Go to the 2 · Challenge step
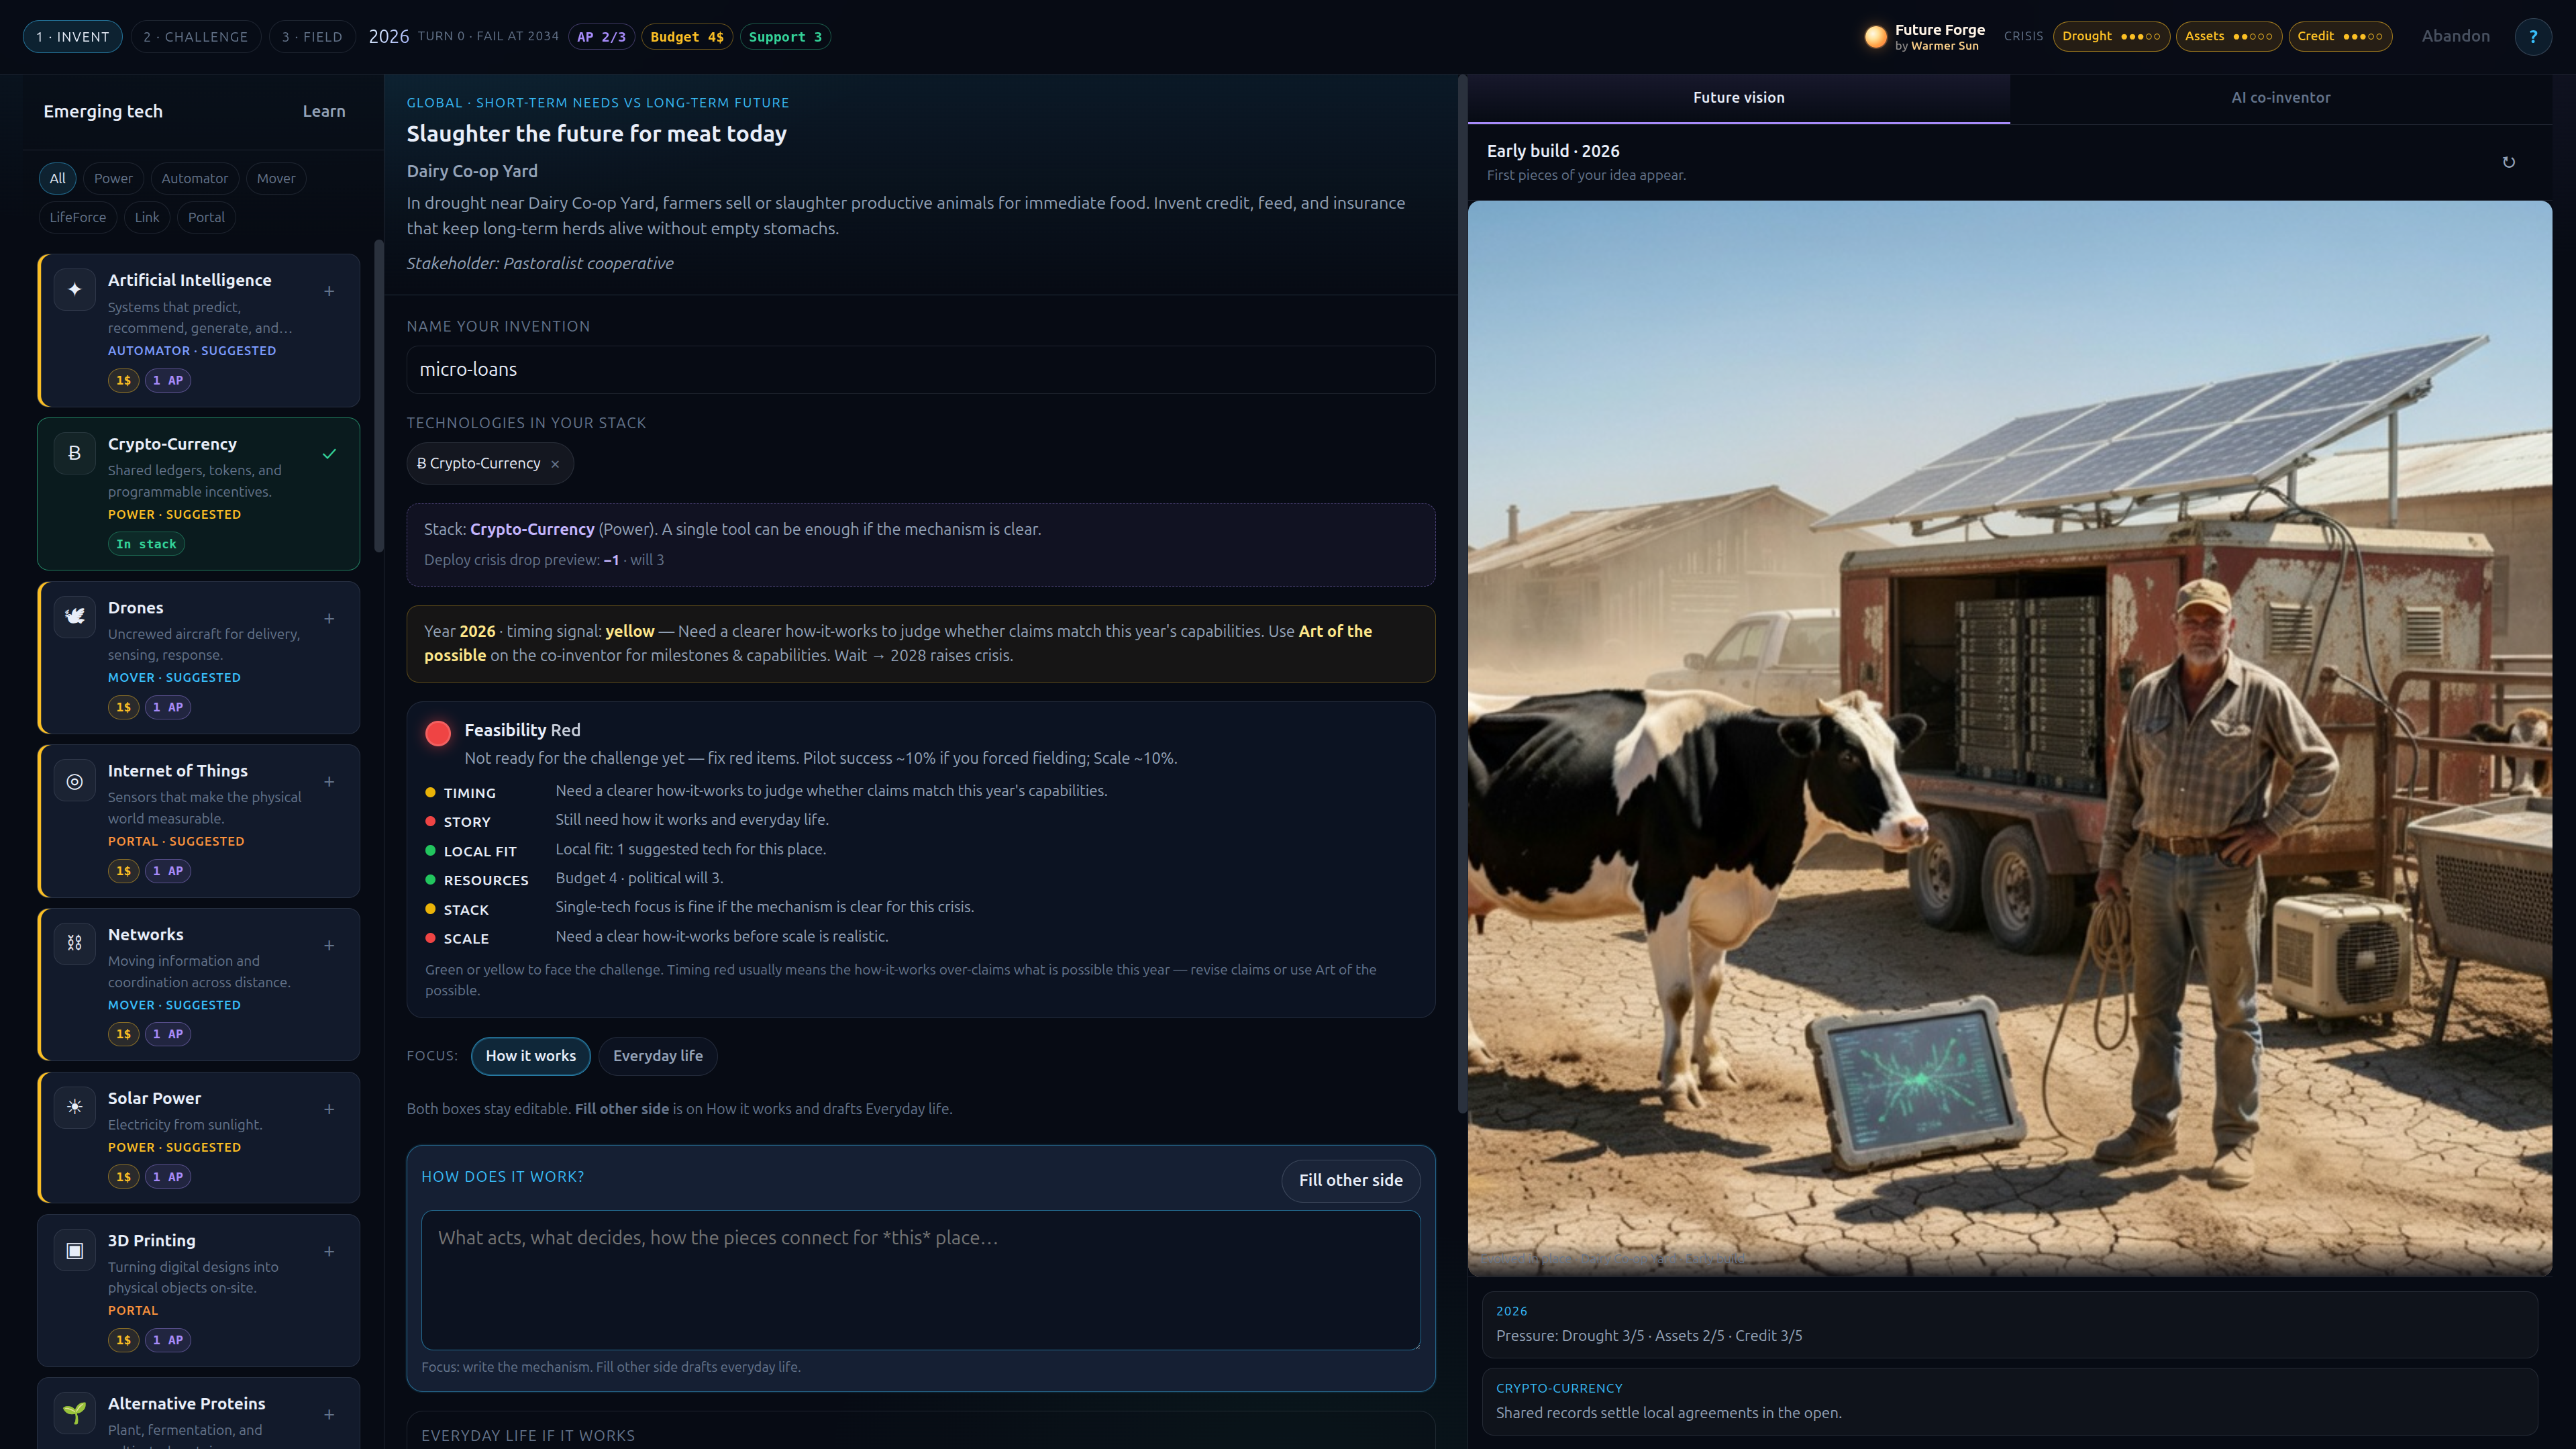Screen dimensions: 2576x1449 (196, 37)
